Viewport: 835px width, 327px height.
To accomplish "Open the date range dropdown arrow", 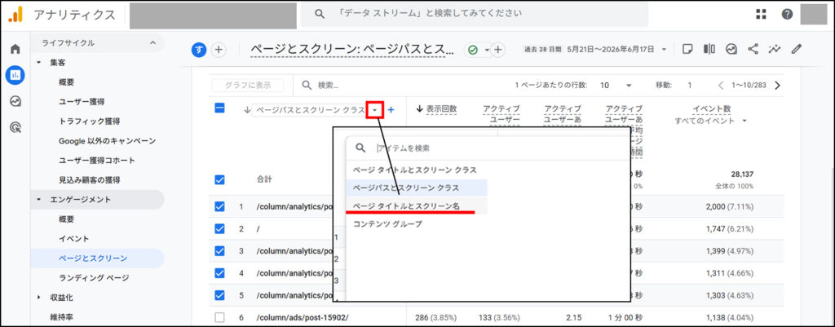I will [664, 50].
